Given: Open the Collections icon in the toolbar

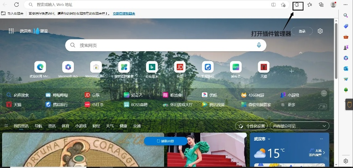Looking at the screenshot, I should (x=322, y=5).
